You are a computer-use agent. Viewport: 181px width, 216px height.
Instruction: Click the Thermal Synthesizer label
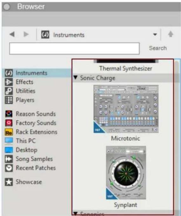click(126, 68)
